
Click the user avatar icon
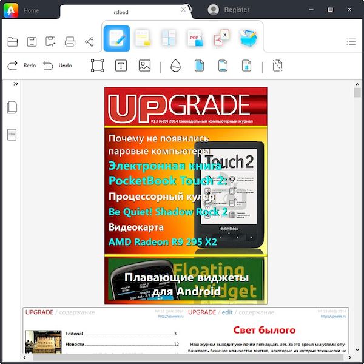(x=213, y=10)
